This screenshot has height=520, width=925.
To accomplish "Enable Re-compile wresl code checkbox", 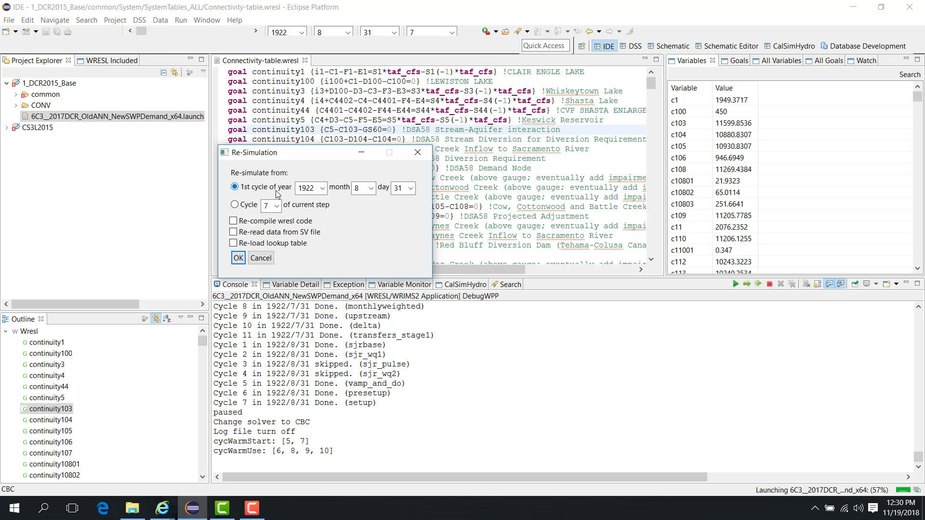I will 233,221.
